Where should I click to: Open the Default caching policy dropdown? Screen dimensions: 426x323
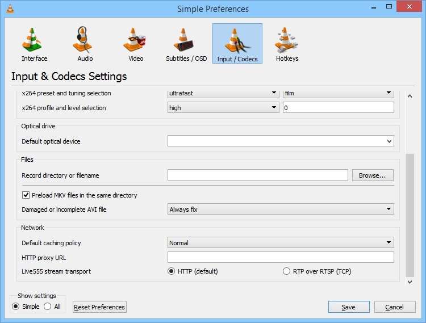click(281, 242)
